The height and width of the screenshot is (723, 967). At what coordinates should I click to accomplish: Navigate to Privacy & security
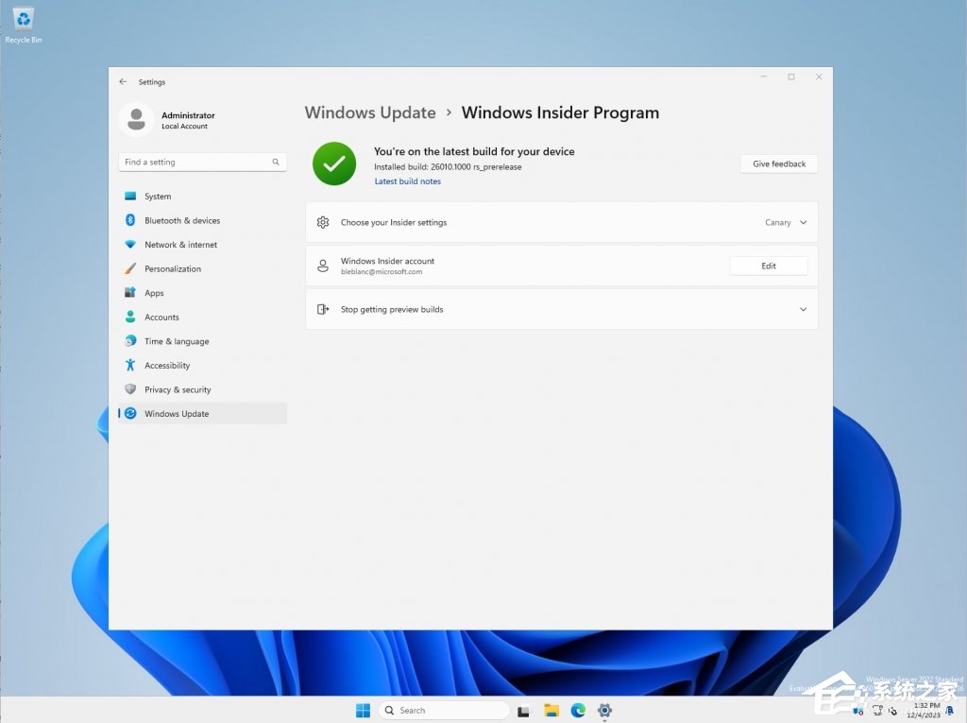(178, 389)
